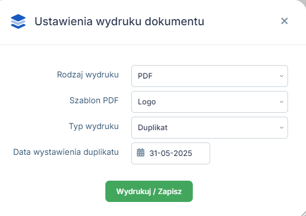The image size is (306, 216).
Task: Click the Szablon PDF label
Action: pos(94,100)
